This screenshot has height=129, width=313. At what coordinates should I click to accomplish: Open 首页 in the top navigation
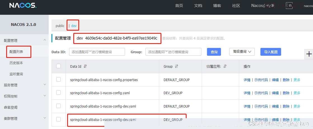[179, 6]
